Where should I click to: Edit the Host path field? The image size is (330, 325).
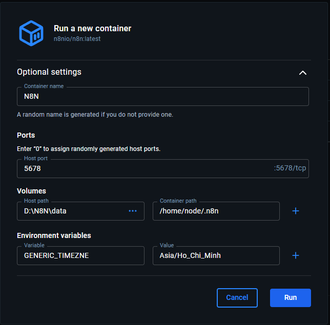(x=80, y=211)
